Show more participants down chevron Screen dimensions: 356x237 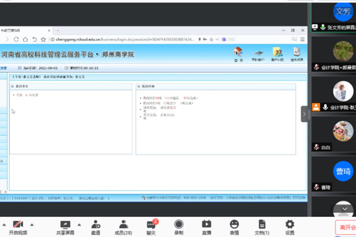point(345,209)
